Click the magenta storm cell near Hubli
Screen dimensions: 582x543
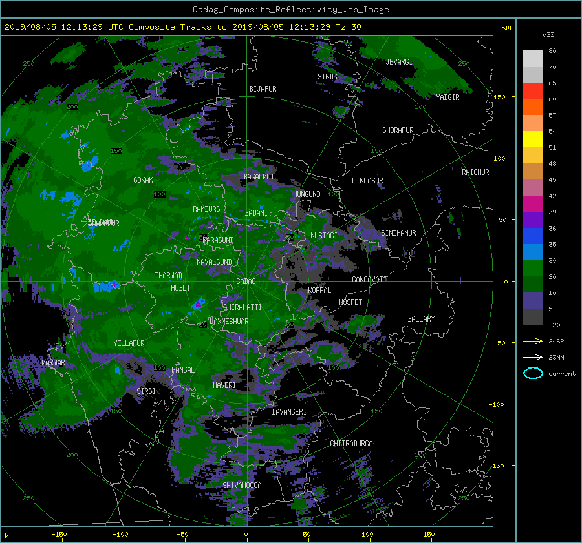coord(199,304)
